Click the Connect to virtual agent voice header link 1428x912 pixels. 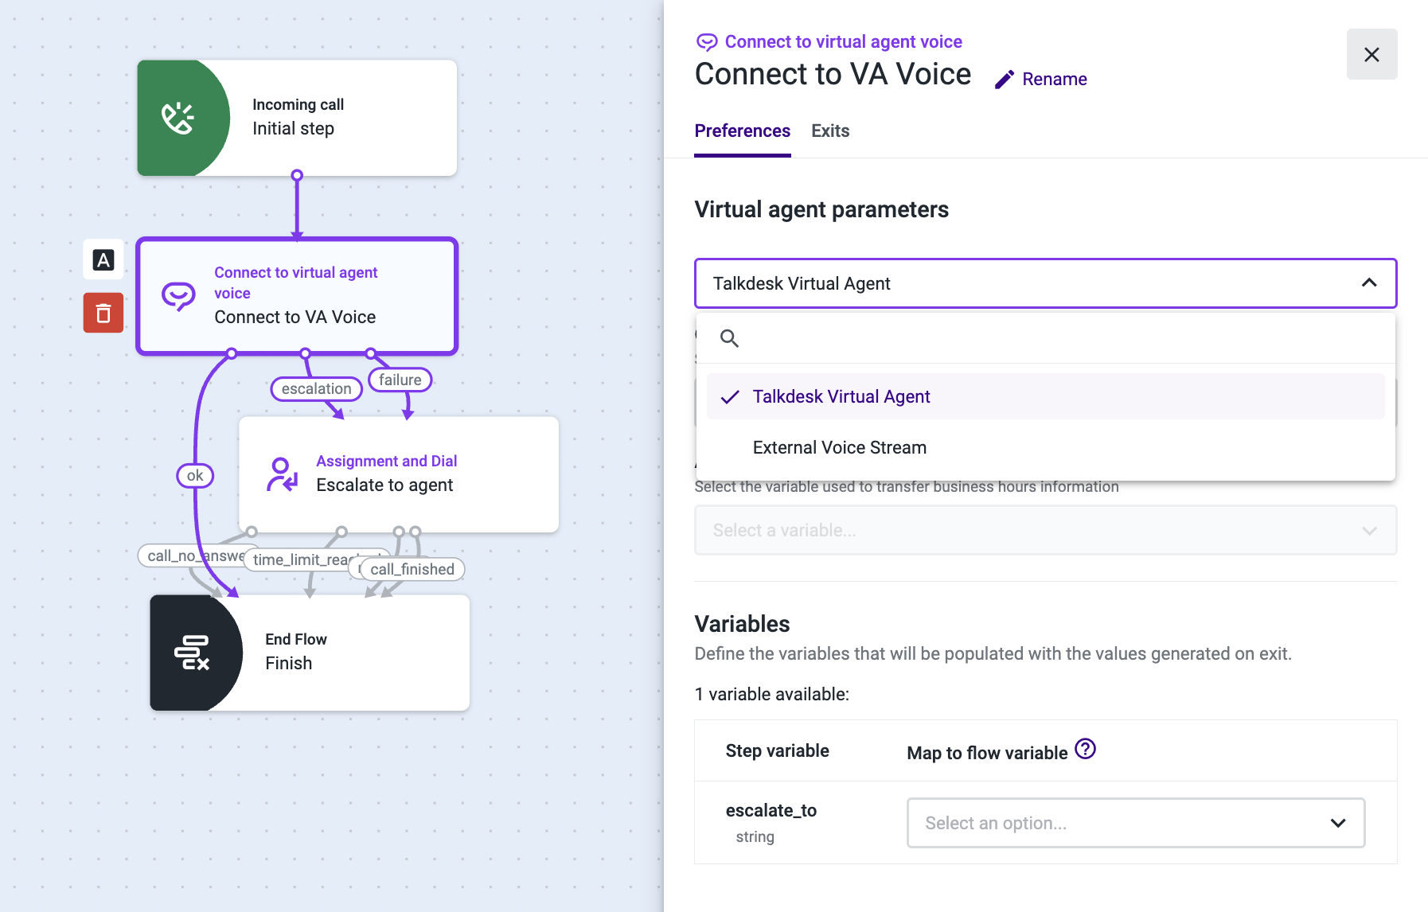coord(843,41)
